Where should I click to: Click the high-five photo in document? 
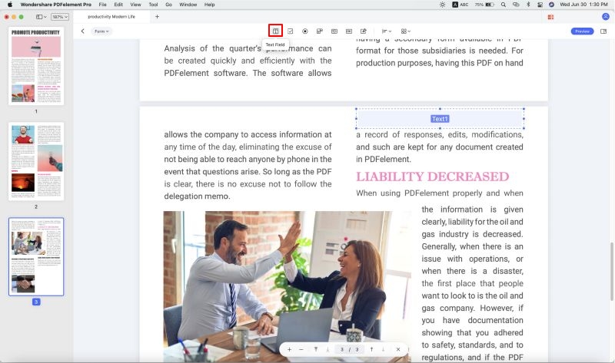pyautogui.click(x=288, y=287)
